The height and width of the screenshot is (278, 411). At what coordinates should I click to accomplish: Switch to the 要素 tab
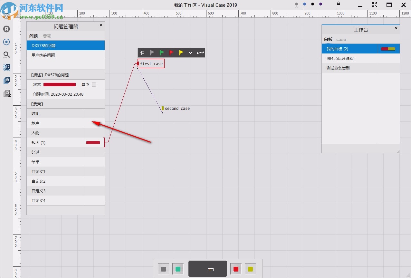tap(47, 36)
